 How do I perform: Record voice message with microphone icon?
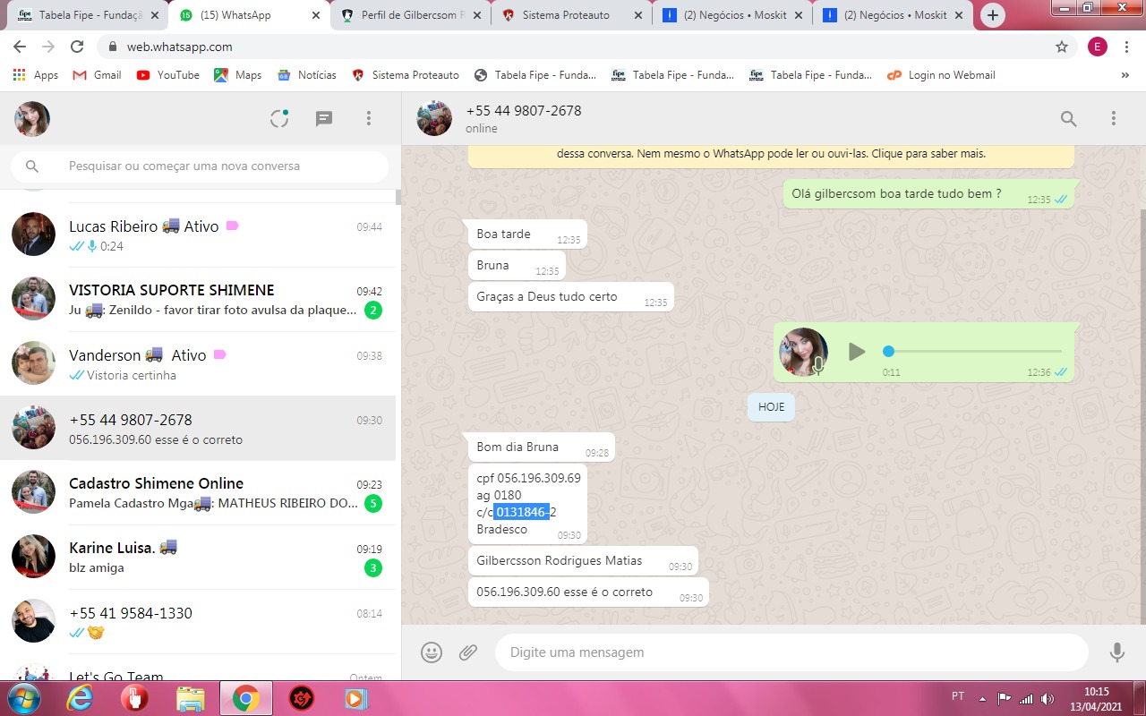[x=1116, y=652]
